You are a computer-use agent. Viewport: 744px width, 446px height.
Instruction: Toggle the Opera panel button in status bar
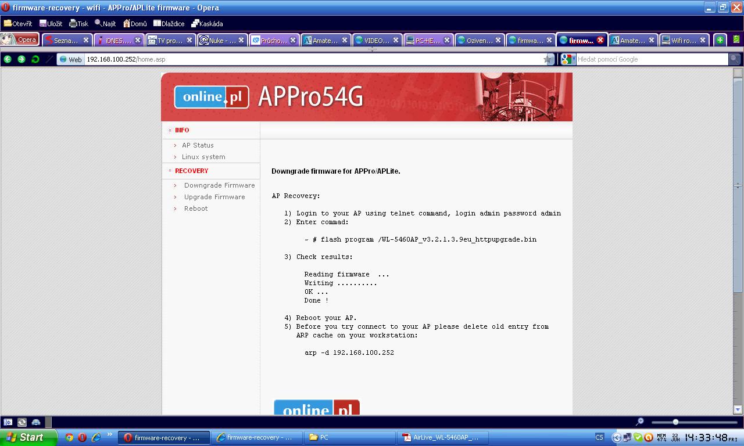pos(8,422)
